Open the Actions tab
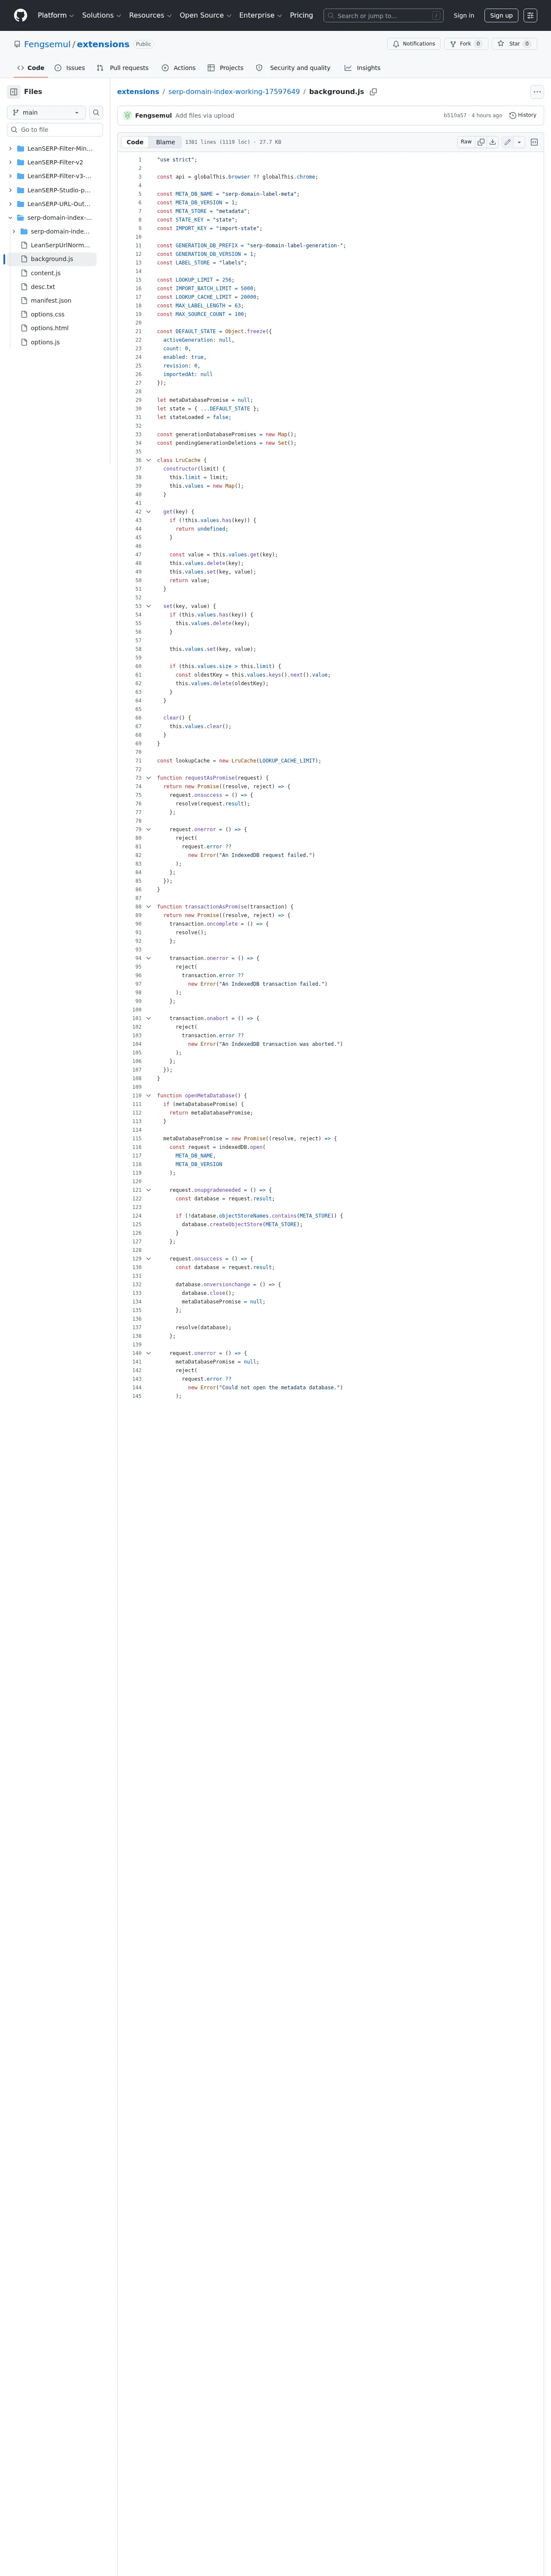The image size is (551, 2576). point(178,68)
